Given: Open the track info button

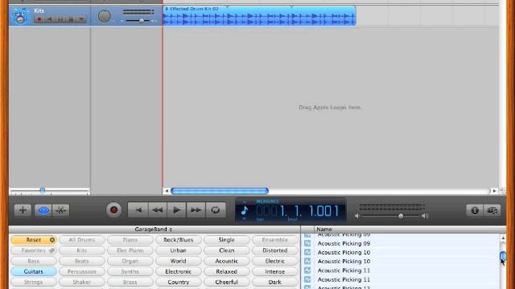Looking at the screenshot, I should pyautogui.click(x=475, y=210).
